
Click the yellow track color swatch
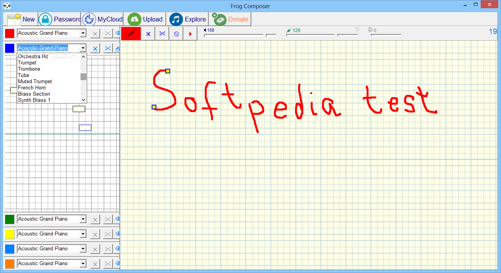pyautogui.click(x=10, y=234)
